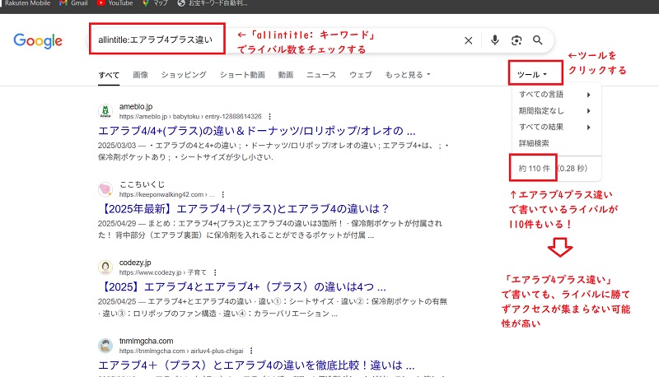Click the keeponwalking42.com breadcrumb URL

point(167,194)
